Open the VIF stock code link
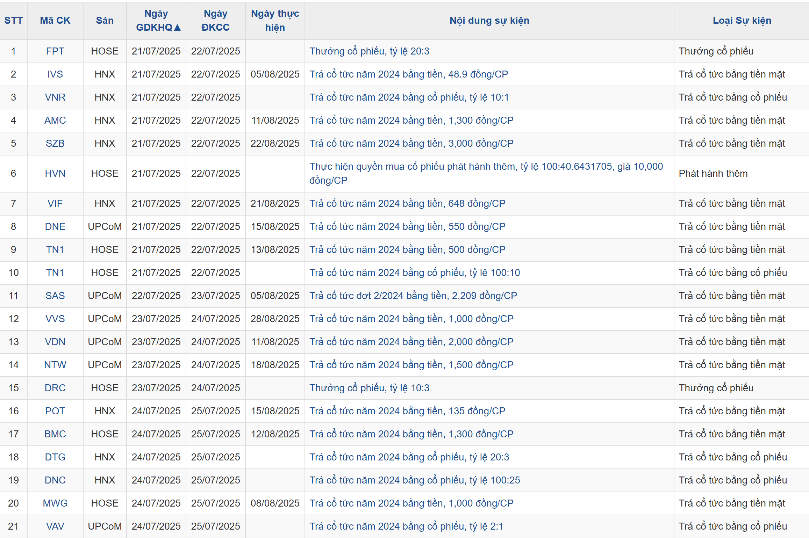Screen dimensions: 809x538 click(55, 203)
